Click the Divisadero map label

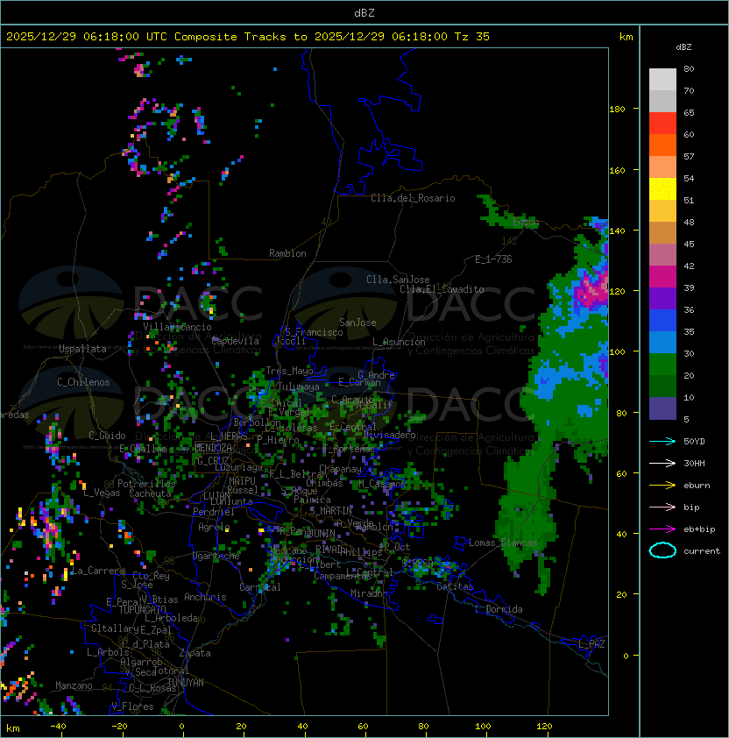[x=389, y=435]
